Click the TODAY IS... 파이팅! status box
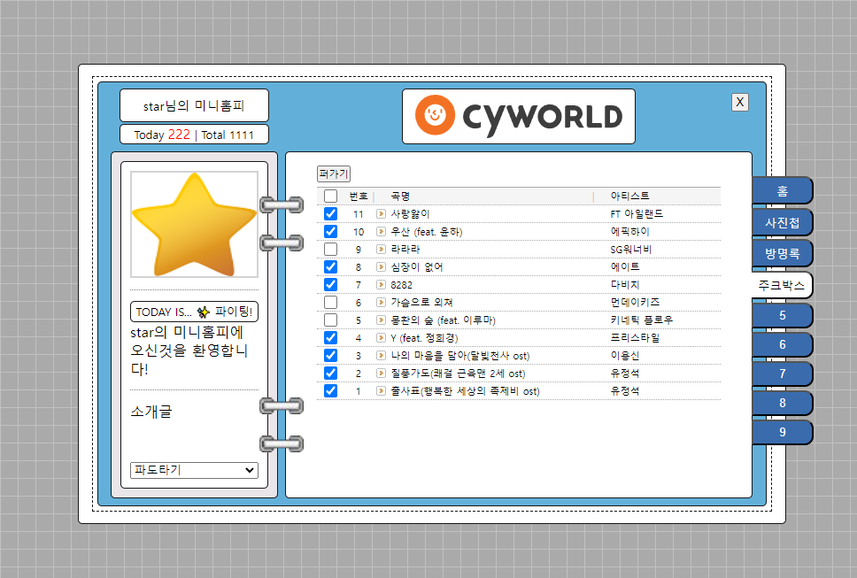 click(x=194, y=312)
